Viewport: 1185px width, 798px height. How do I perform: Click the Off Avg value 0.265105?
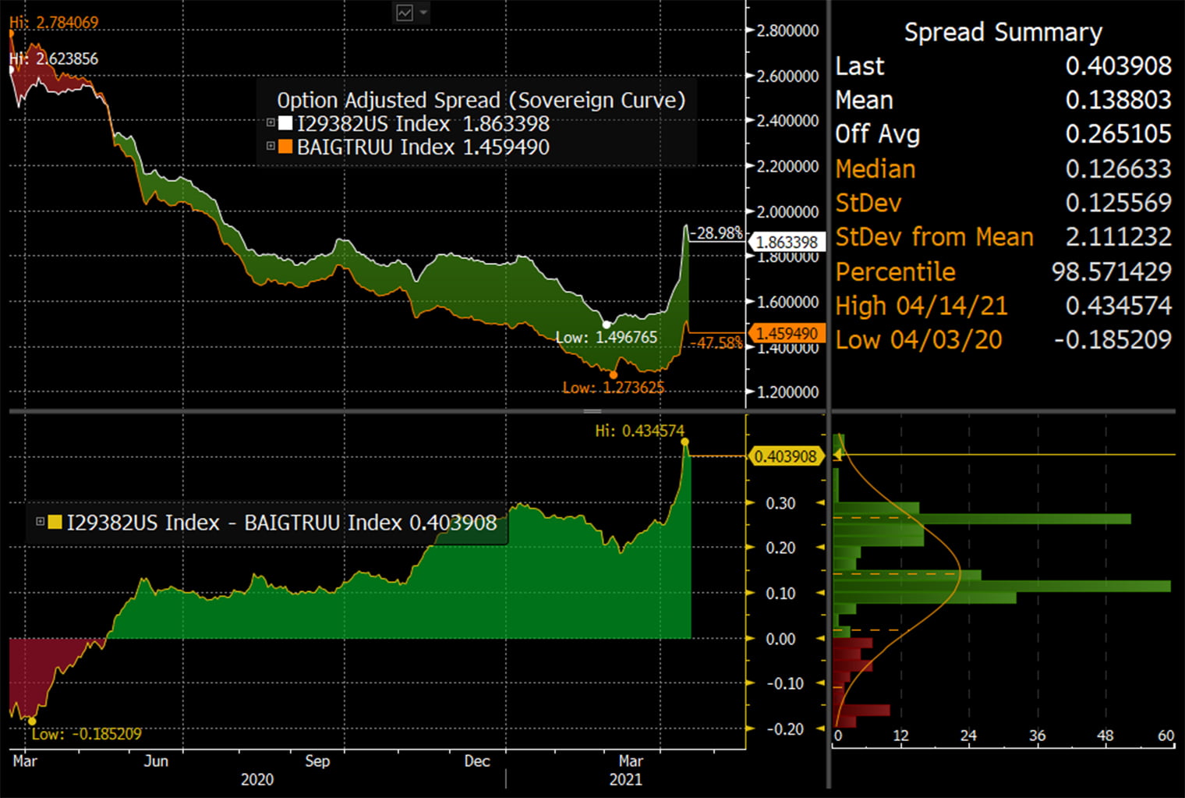coord(1118,134)
